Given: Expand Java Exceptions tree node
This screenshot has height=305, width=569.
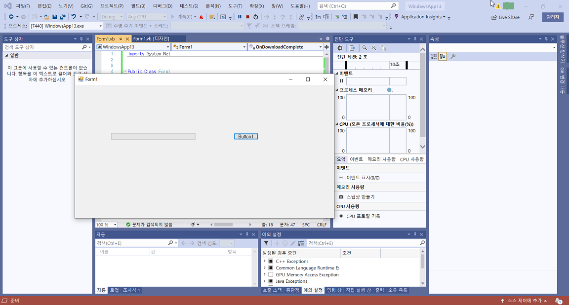Looking at the screenshot, I should (265, 281).
